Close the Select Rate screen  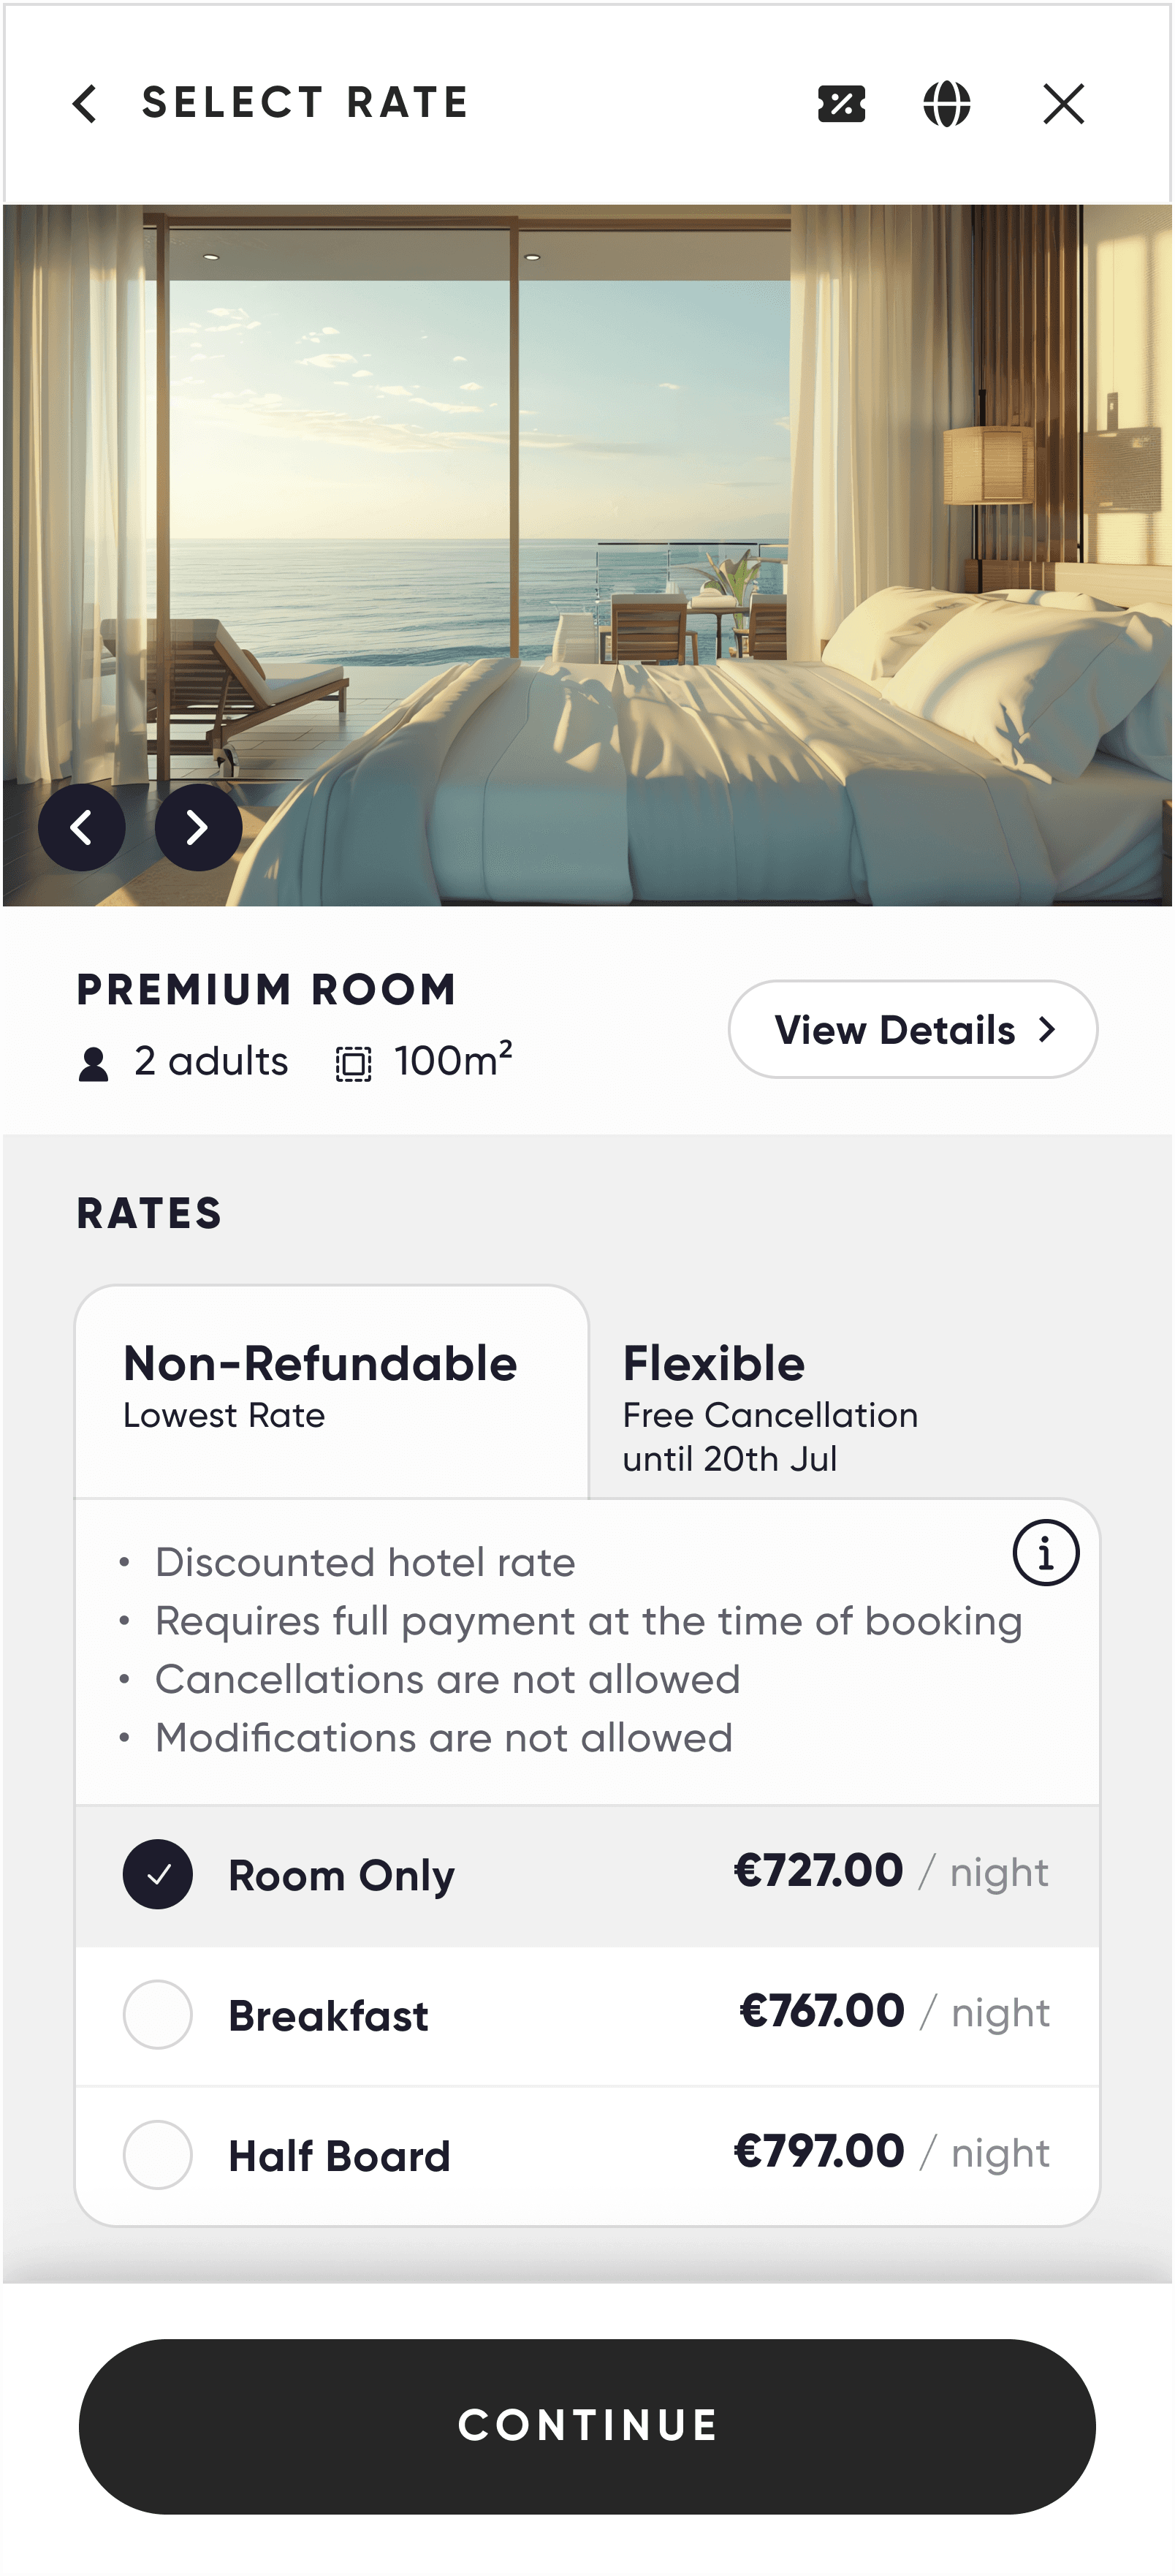(x=1063, y=104)
